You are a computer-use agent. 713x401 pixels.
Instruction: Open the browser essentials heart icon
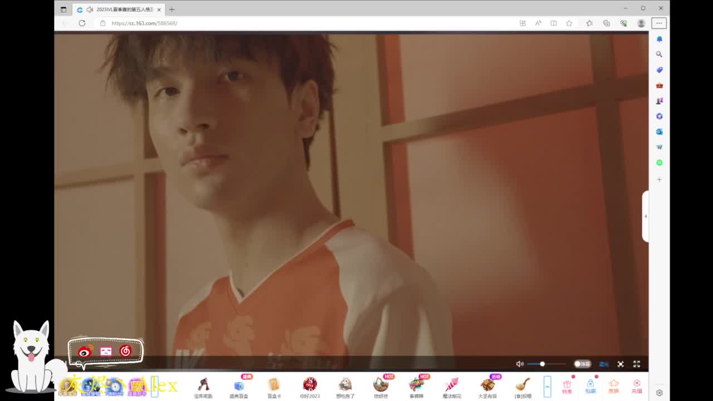tap(624, 23)
